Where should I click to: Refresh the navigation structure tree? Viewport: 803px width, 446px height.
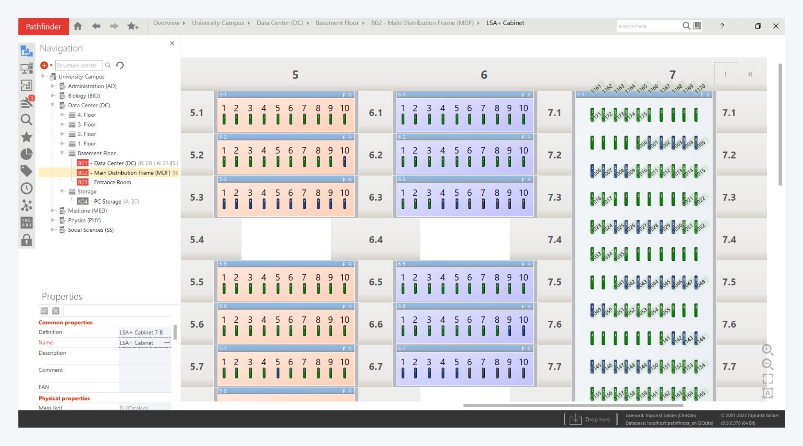tap(120, 65)
